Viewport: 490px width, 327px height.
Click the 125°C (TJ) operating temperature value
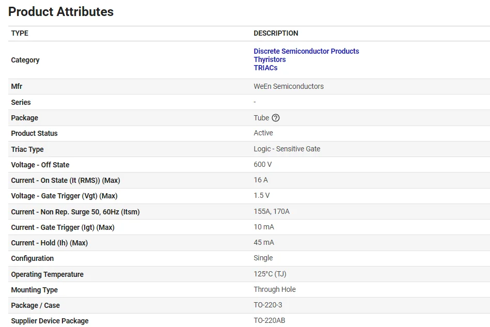click(x=270, y=274)
